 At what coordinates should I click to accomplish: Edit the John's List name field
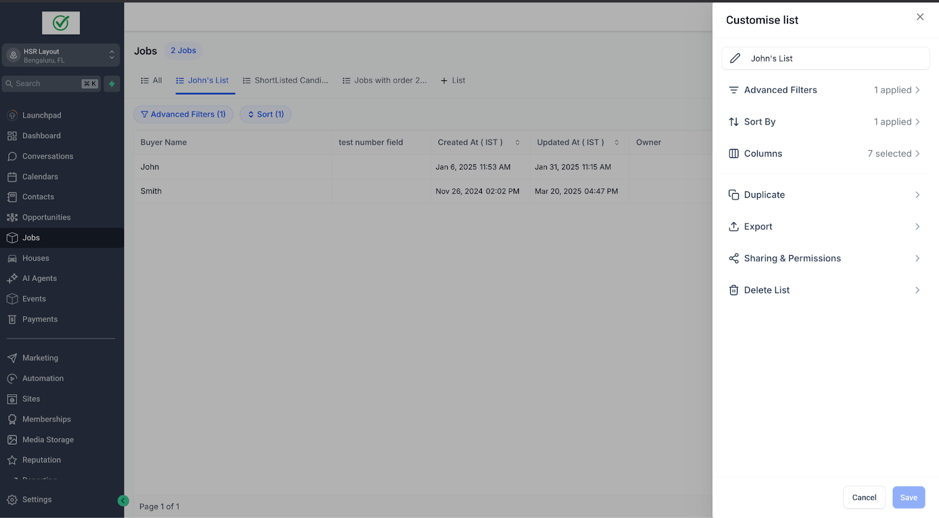[x=825, y=59]
